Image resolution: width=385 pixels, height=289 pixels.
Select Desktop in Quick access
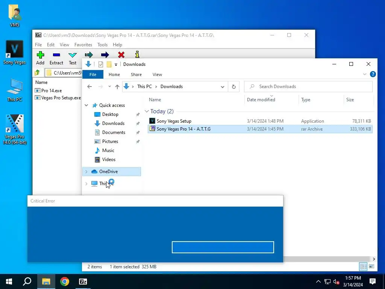[110, 114]
